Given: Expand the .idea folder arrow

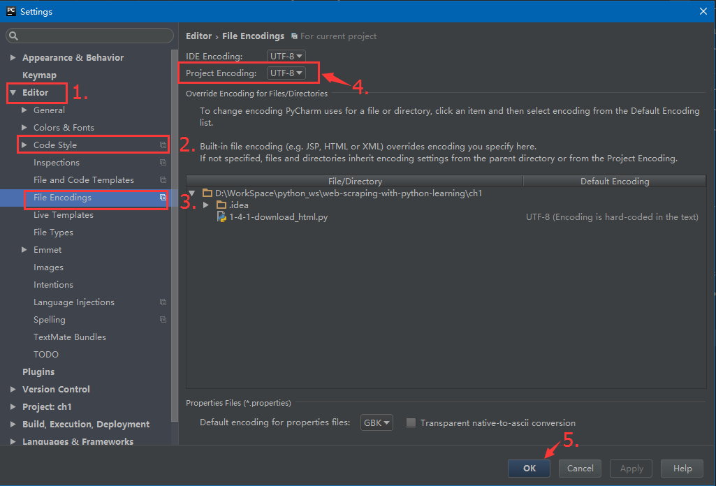Looking at the screenshot, I should tap(206, 205).
